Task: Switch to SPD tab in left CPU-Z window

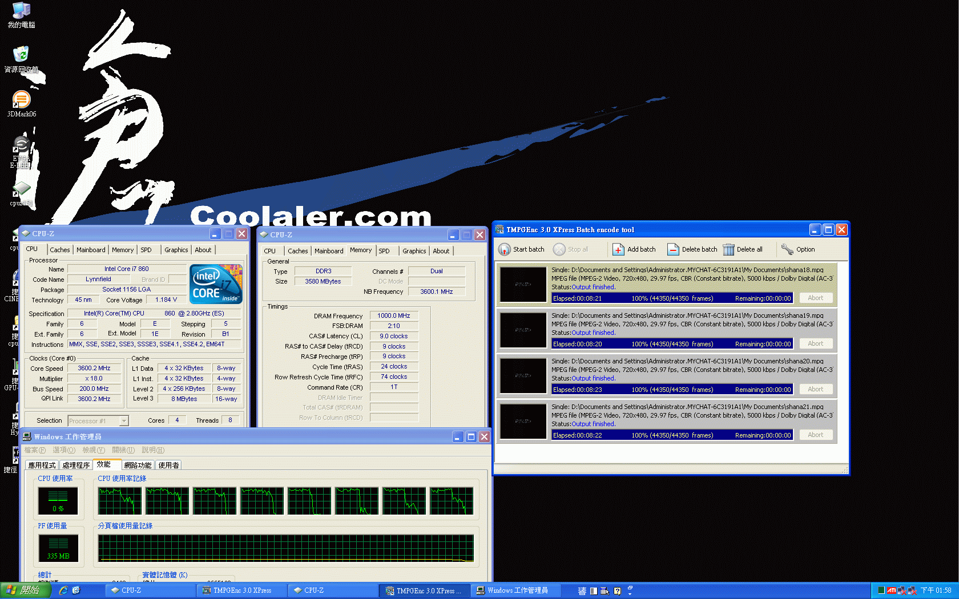Action: [x=146, y=250]
